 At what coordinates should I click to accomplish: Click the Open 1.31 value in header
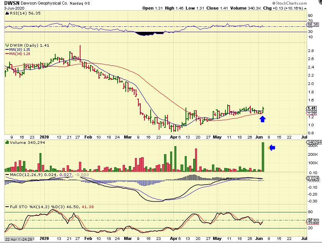pyautogui.click(x=153, y=8)
